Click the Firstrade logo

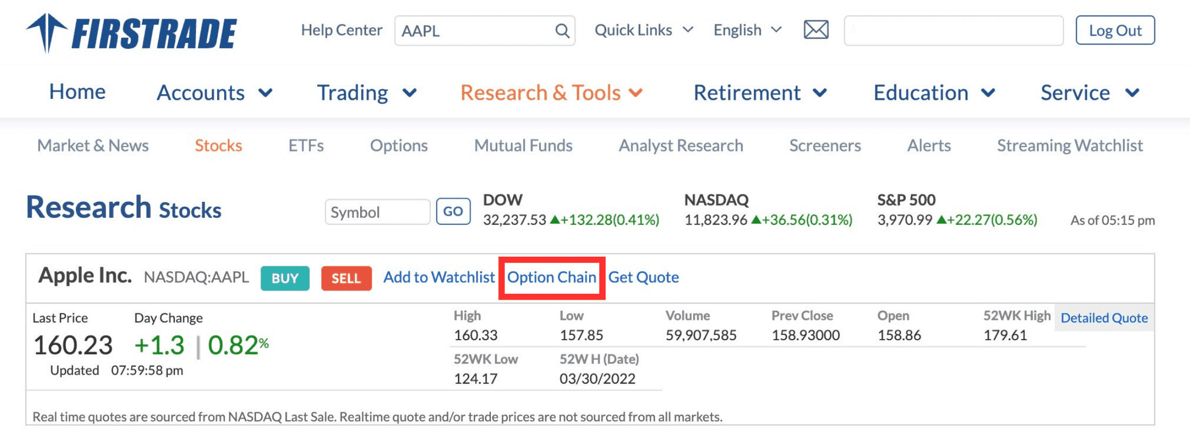[131, 32]
